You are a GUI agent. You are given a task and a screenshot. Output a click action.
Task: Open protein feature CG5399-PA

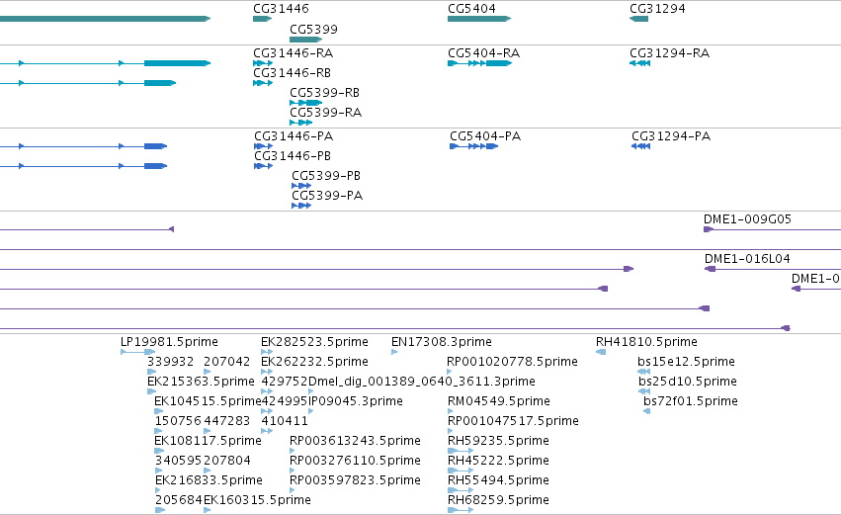pos(327,196)
